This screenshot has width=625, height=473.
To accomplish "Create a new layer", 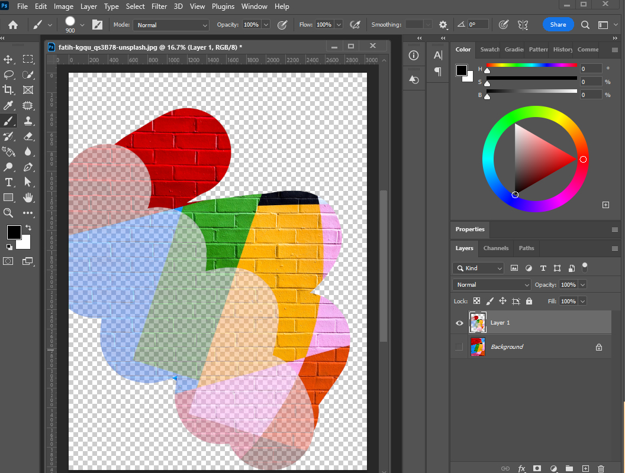I will pyautogui.click(x=585, y=469).
